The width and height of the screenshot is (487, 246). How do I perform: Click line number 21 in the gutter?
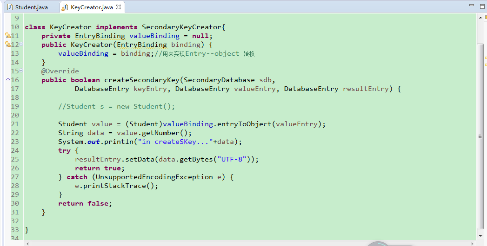tap(14, 124)
